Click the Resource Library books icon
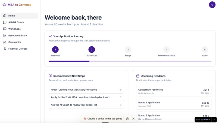Screen dimensions: 219x123 (x=5, y=35)
